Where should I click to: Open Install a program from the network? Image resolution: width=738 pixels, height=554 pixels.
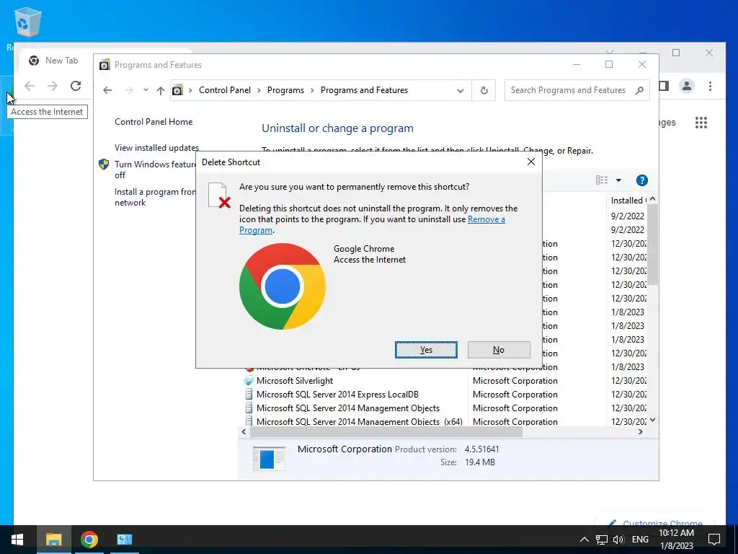pyautogui.click(x=155, y=197)
